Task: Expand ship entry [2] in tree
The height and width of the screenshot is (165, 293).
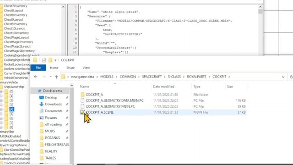Action: 1,100
